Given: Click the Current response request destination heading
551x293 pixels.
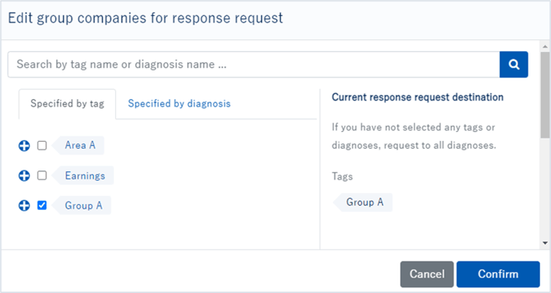Looking at the screenshot, I should tap(417, 97).
